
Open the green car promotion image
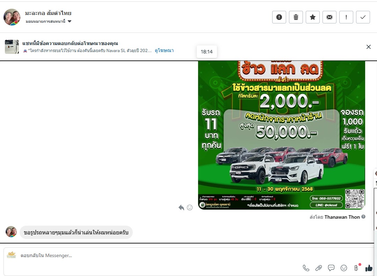click(281, 135)
